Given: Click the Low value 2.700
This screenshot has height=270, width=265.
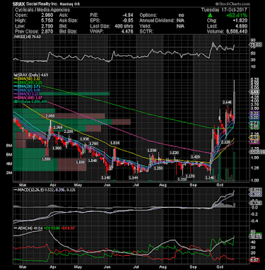Looking at the screenshot, I should click(x=47, y=26).
